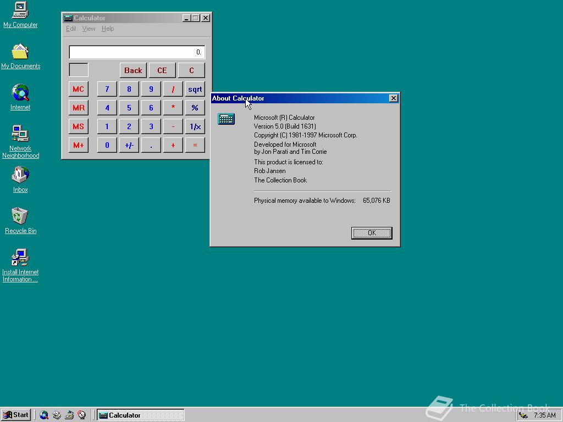563x422 pixels.
Task: Click the minus (-) button
Action: tap(173, 126)
